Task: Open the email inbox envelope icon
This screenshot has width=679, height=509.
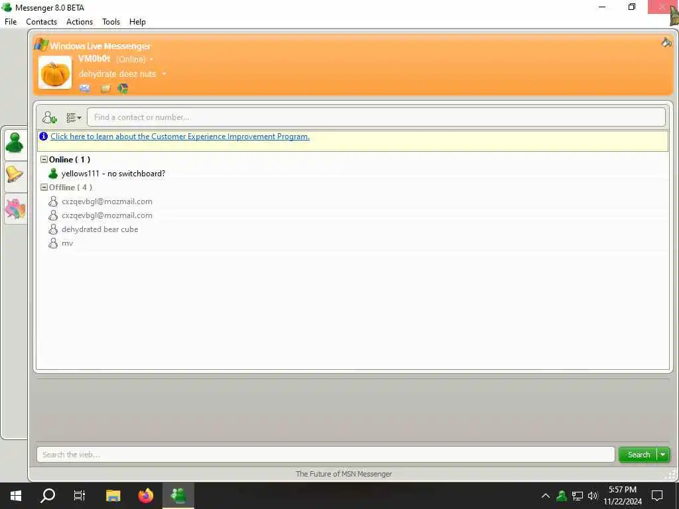Action: [x=85, y=88]
